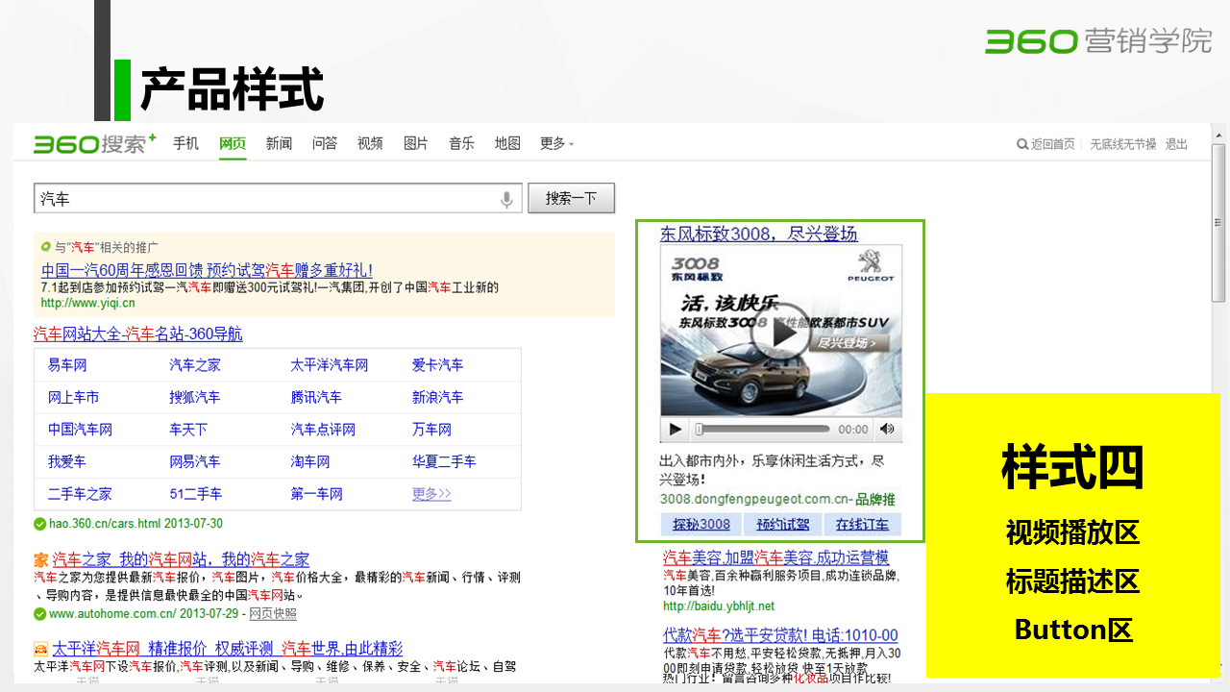The width and height of the screenshot is (1230, 692).
Task: Click the microphone voice search icon
Action: pyautogui.click(x=506, y=199)
